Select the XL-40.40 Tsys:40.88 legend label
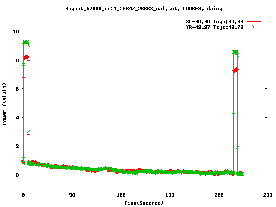 coord(215,22)
